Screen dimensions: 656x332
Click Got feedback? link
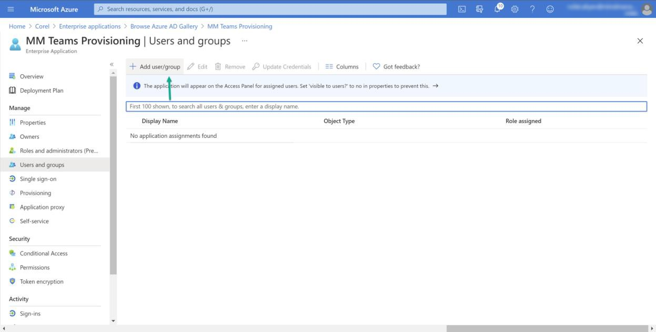coord(396,67)
